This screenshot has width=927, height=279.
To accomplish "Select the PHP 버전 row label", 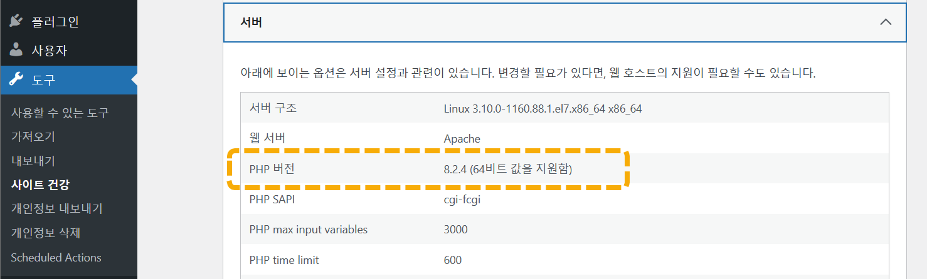I will point(272,168).
